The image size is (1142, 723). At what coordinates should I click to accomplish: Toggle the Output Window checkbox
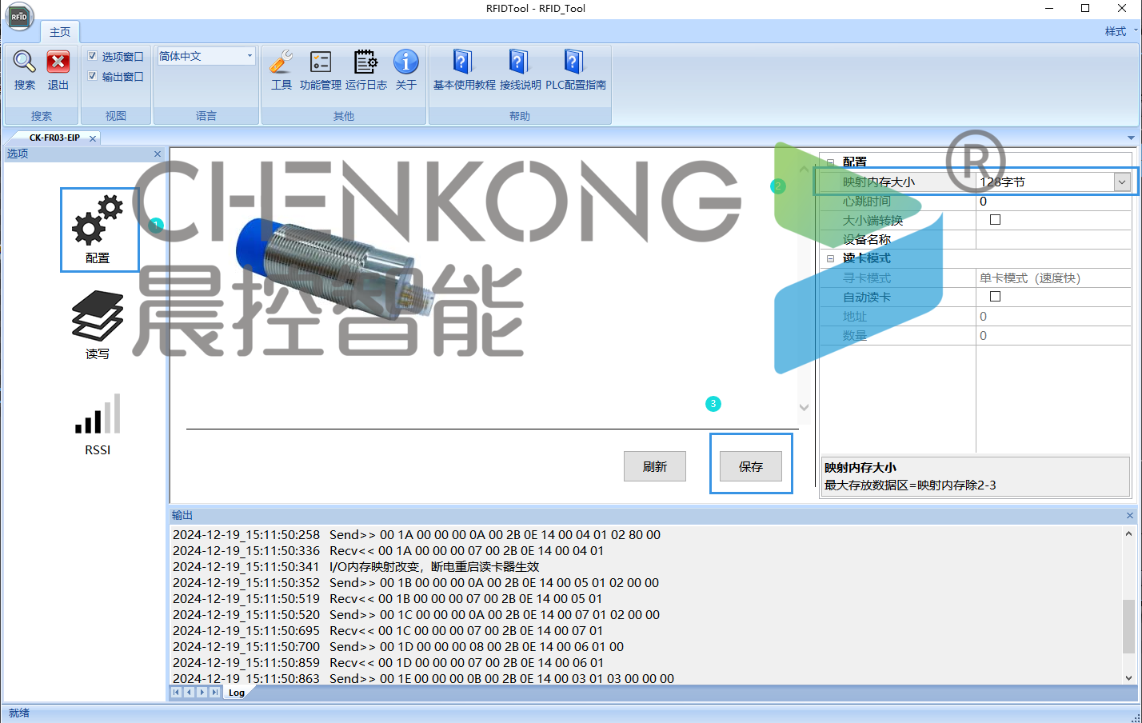[x=93, y=76]
